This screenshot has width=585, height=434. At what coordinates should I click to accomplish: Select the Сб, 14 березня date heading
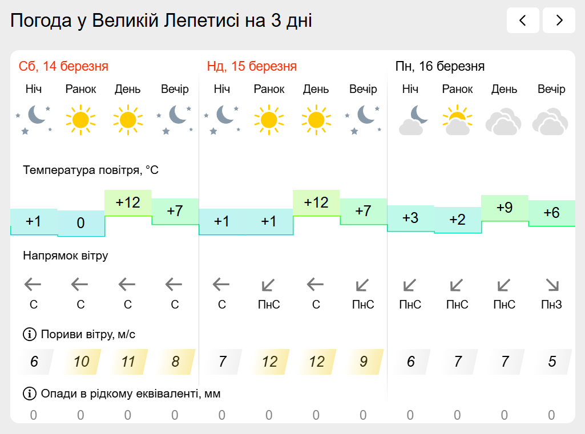click(x=63, y=66)
